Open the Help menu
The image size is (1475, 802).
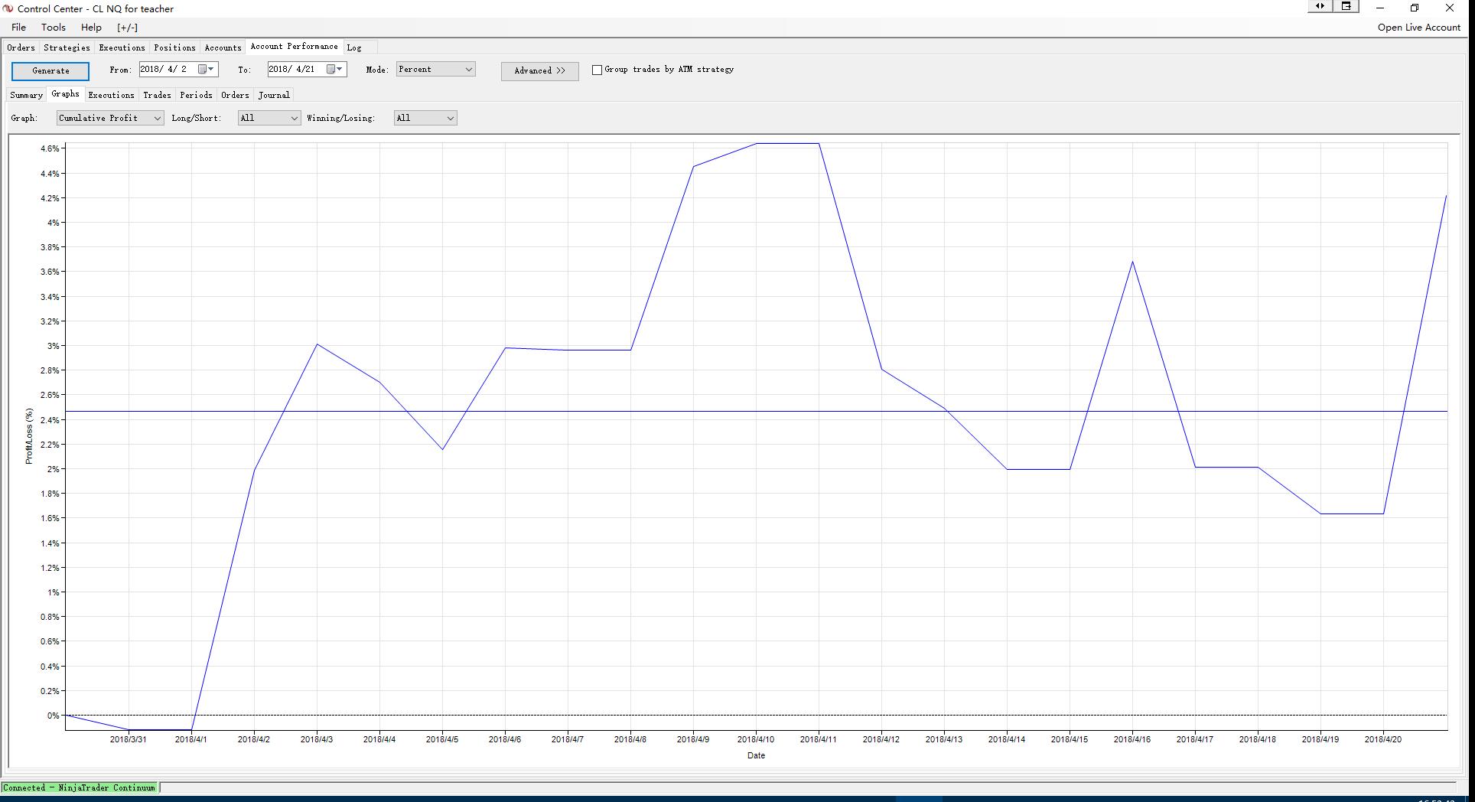pyautogui.click(x=91, y=27)
